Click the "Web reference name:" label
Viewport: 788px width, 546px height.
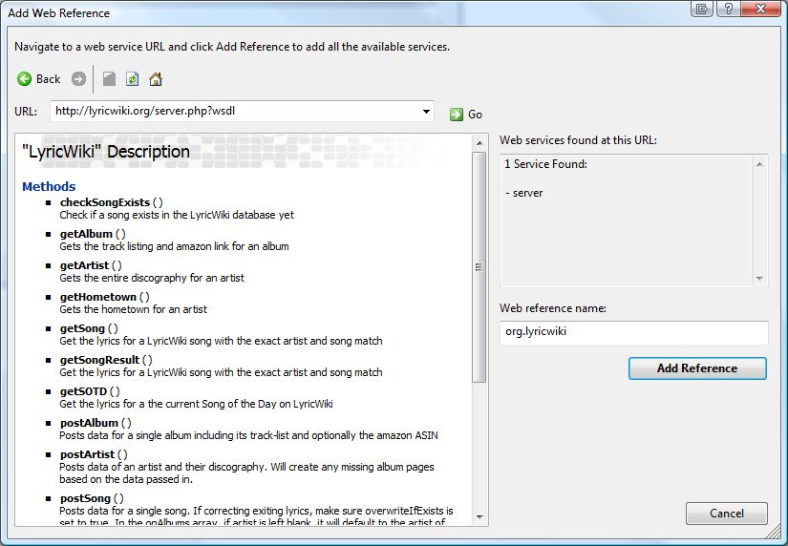[x=553, y=308]
